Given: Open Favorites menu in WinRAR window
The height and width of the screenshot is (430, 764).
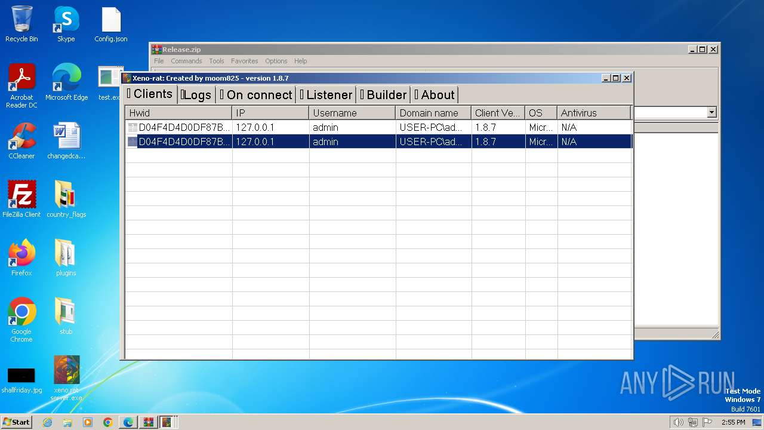Looking at the screenshot, I should click(x=245, y=61).
